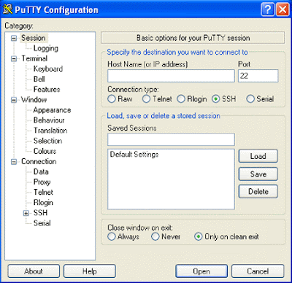Select Window category in tree

[x=34, y=100]
